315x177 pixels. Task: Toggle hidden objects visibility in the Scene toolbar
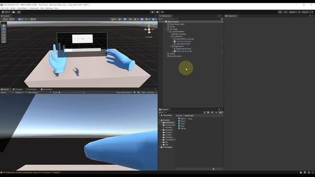tap(142, 19)
